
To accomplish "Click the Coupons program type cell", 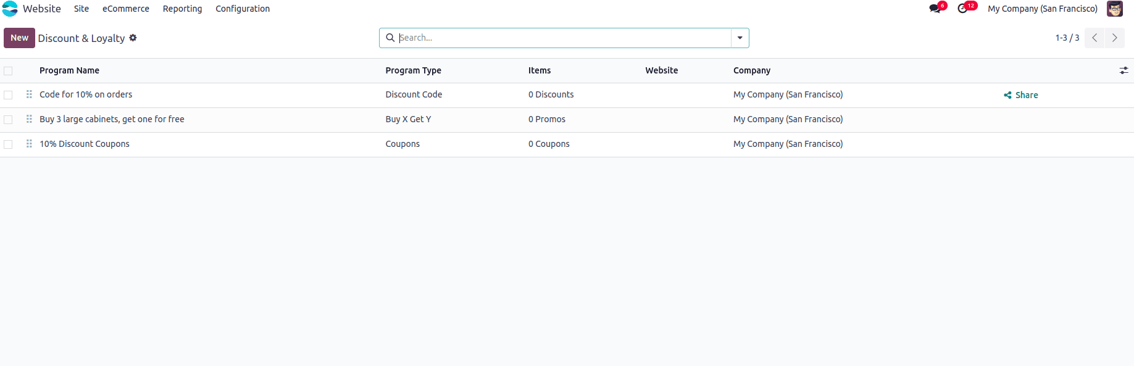I will (402, 144).
